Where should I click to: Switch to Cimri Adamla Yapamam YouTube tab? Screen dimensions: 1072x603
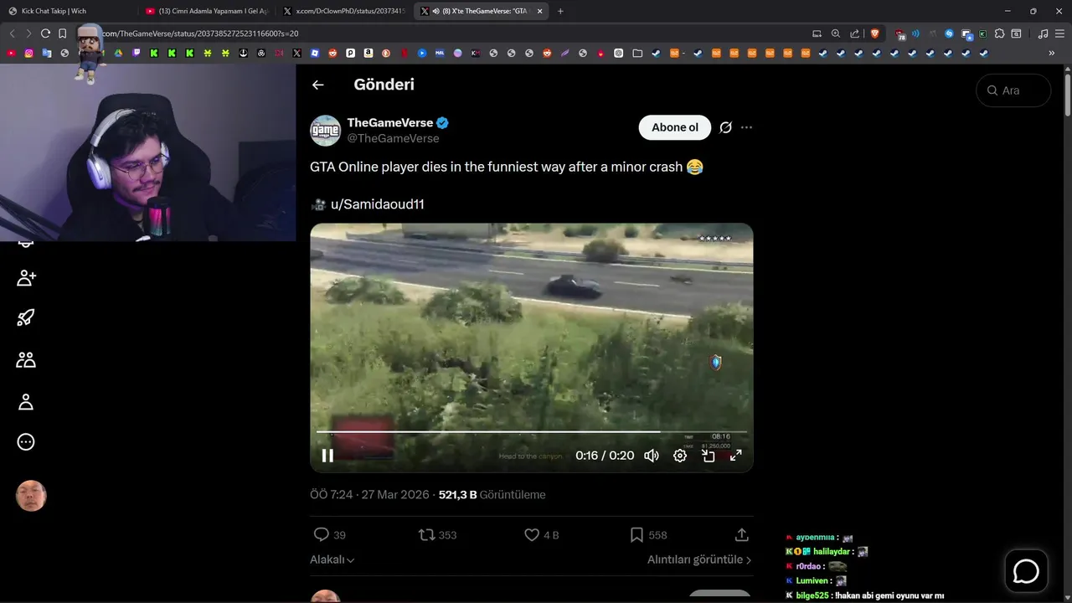pos(207,11)
